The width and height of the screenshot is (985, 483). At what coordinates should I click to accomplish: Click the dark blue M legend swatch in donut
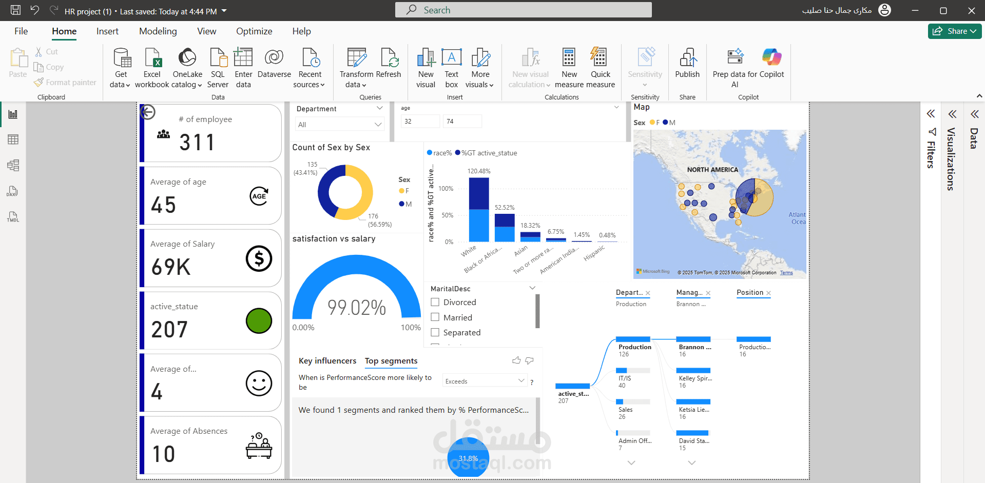(x=401, y=204)
